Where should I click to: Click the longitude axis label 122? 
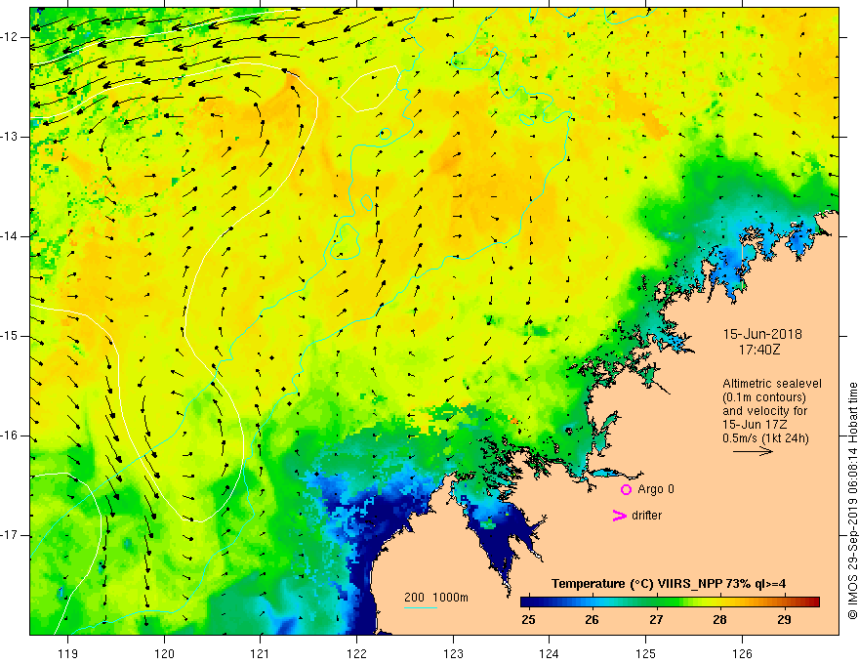[356, 653]
